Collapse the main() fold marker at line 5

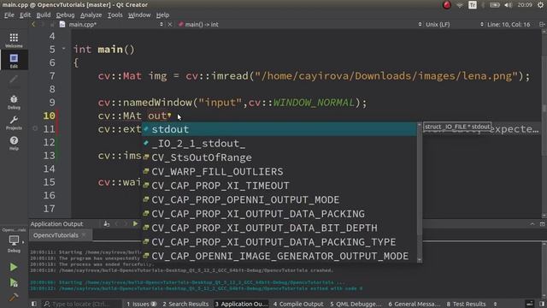(63, 49)
